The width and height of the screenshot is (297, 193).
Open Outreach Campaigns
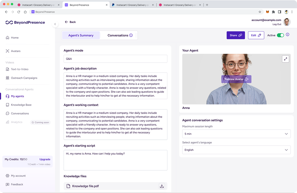click(x=21, y=78)
